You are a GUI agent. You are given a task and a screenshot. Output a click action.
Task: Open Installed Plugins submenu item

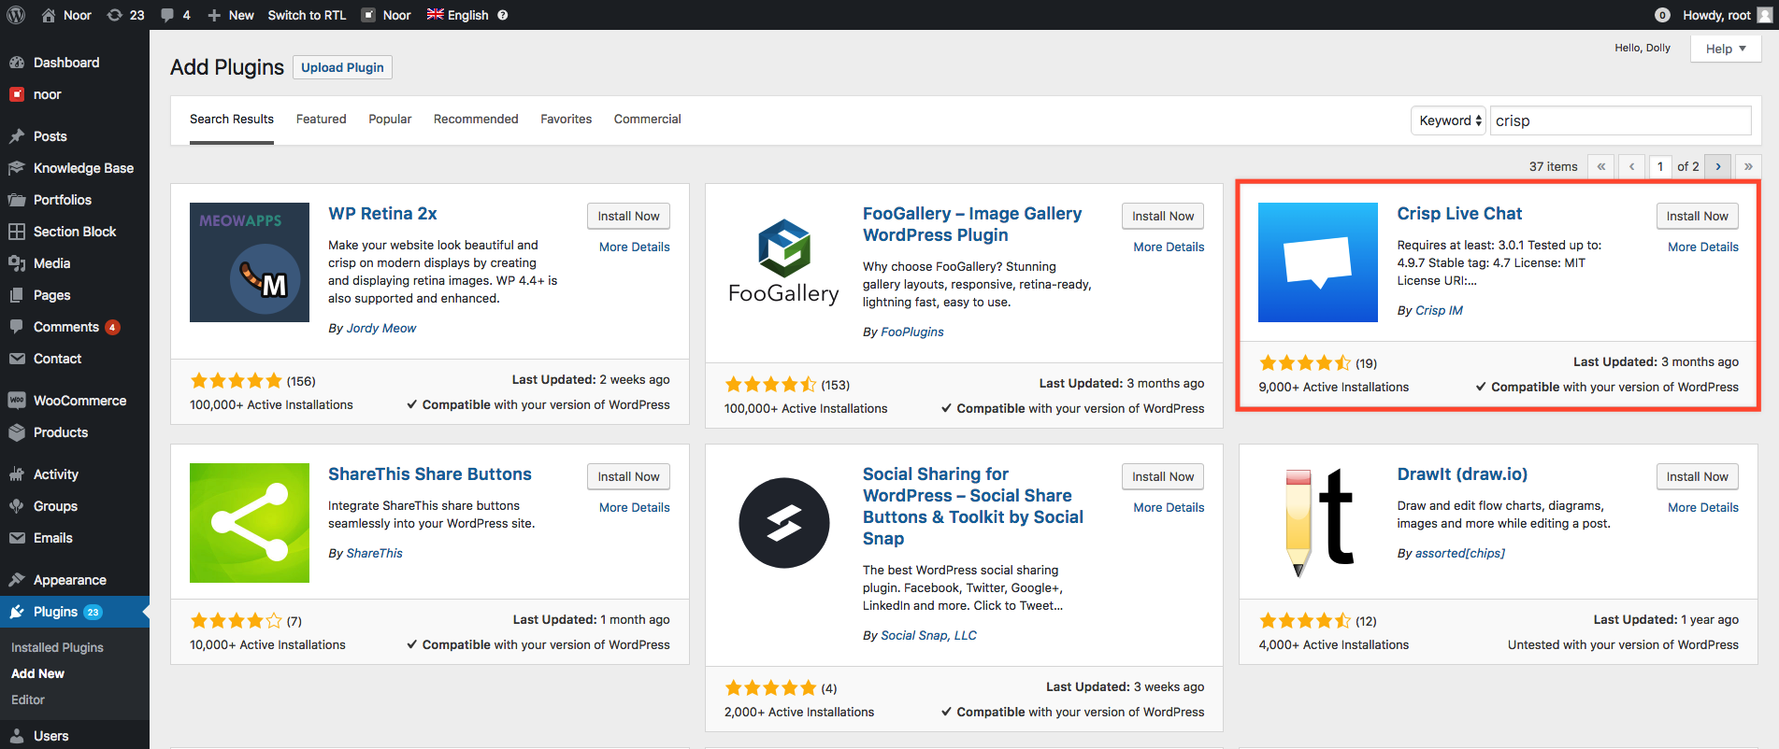point(57,647)
